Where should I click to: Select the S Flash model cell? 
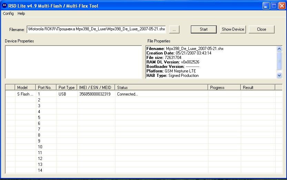(25, 94)
